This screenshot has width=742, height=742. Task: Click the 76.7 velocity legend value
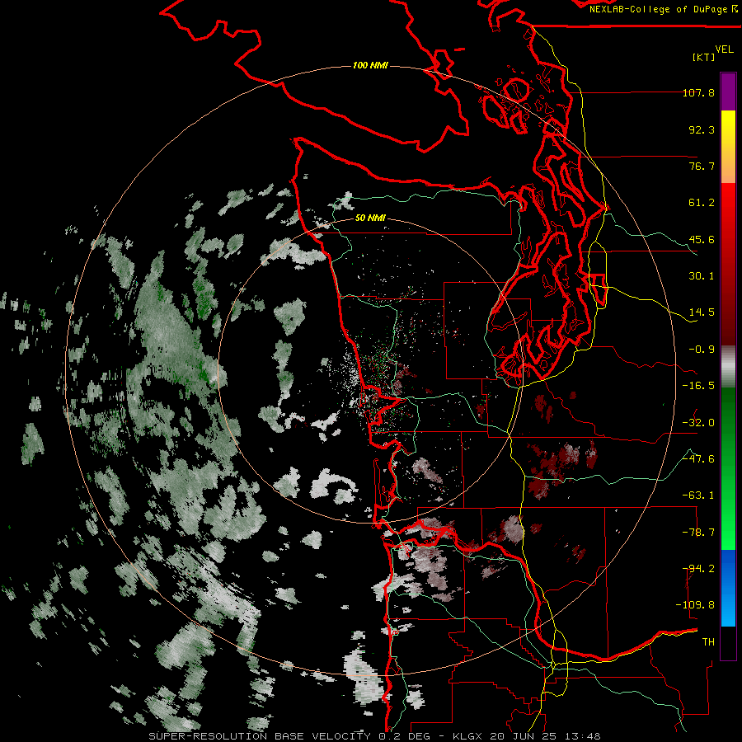[702, 166]
